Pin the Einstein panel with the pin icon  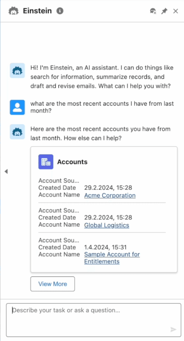pos(164,11)
